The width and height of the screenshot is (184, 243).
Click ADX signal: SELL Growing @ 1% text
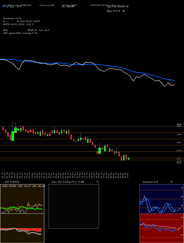click(x=20, y=33)
